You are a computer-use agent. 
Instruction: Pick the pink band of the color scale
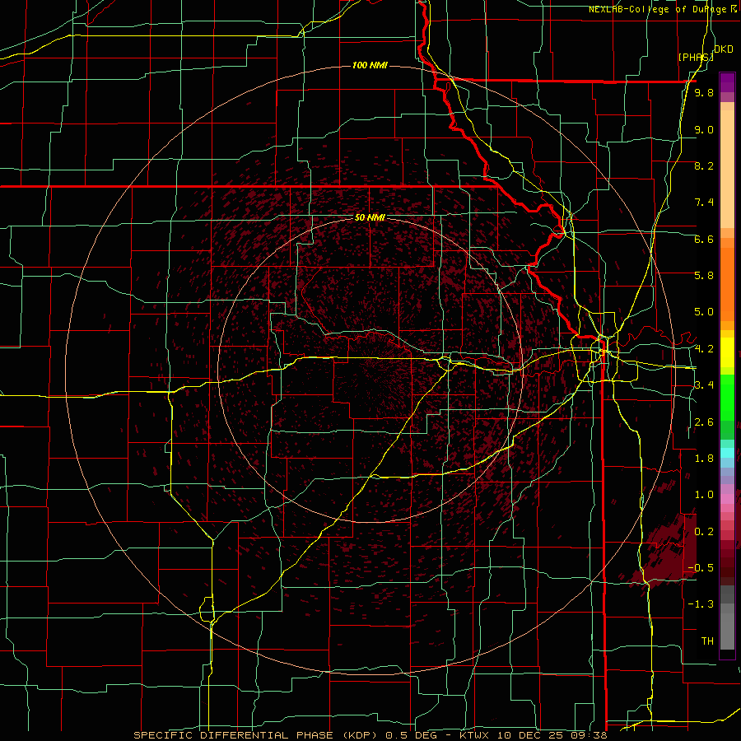727,499
